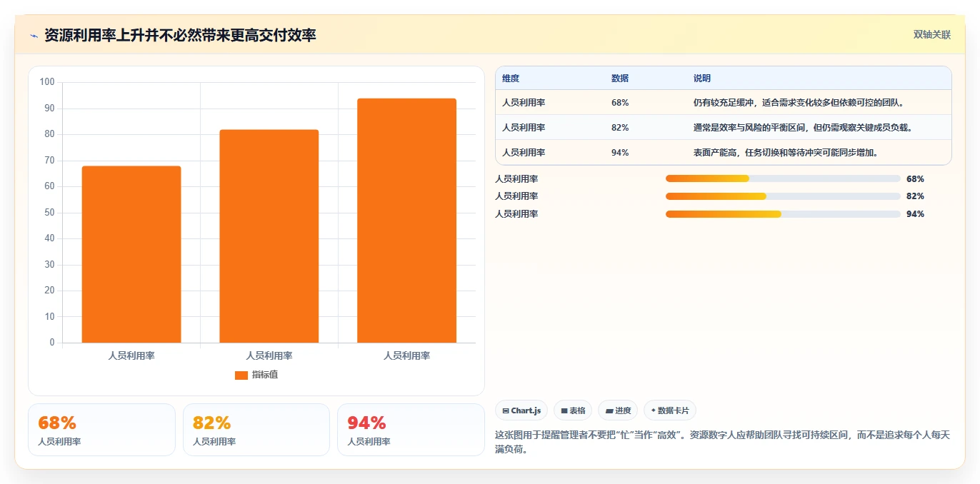This screenshot has width=980, height=484.
Task: Click the 数据卡片 chip label
Action: point(674,410)
